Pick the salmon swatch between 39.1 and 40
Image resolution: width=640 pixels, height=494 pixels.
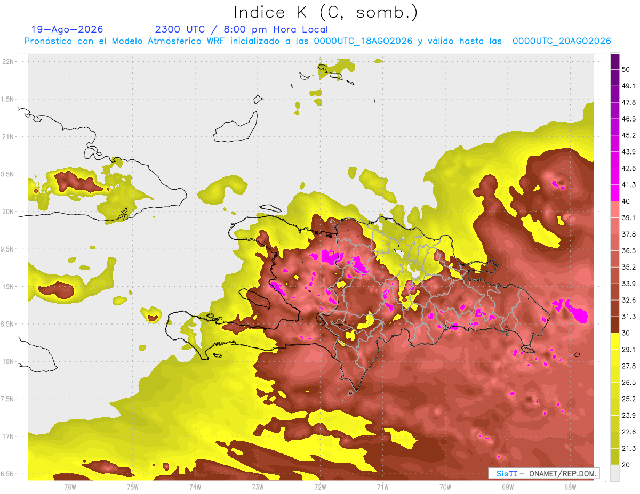(x=615, y=209)
